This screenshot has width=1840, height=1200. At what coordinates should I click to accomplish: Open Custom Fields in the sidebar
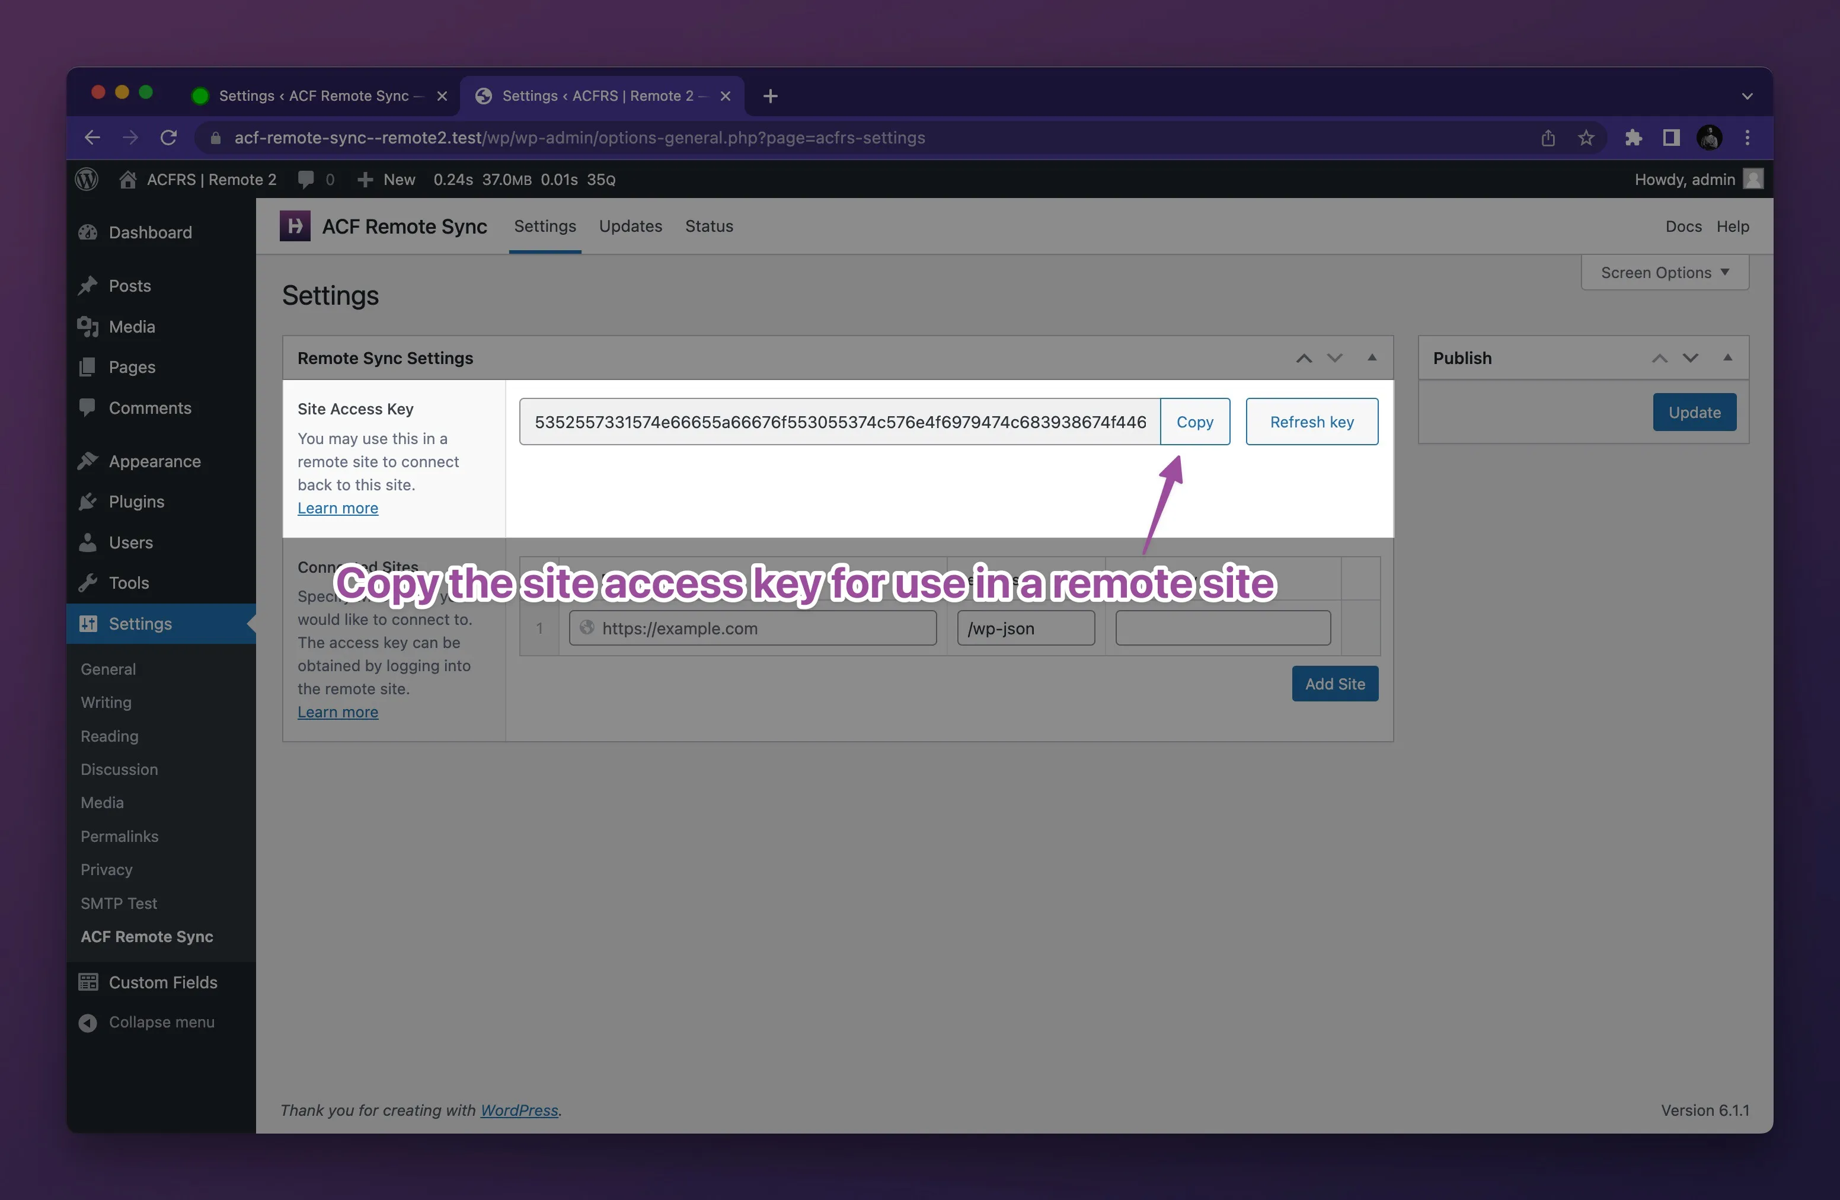coord(162,982)
